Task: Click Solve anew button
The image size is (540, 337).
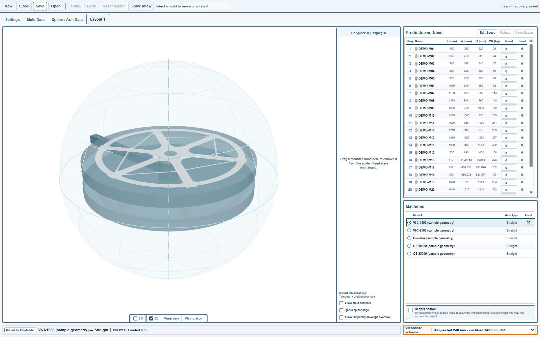Action: coord(141,6)
